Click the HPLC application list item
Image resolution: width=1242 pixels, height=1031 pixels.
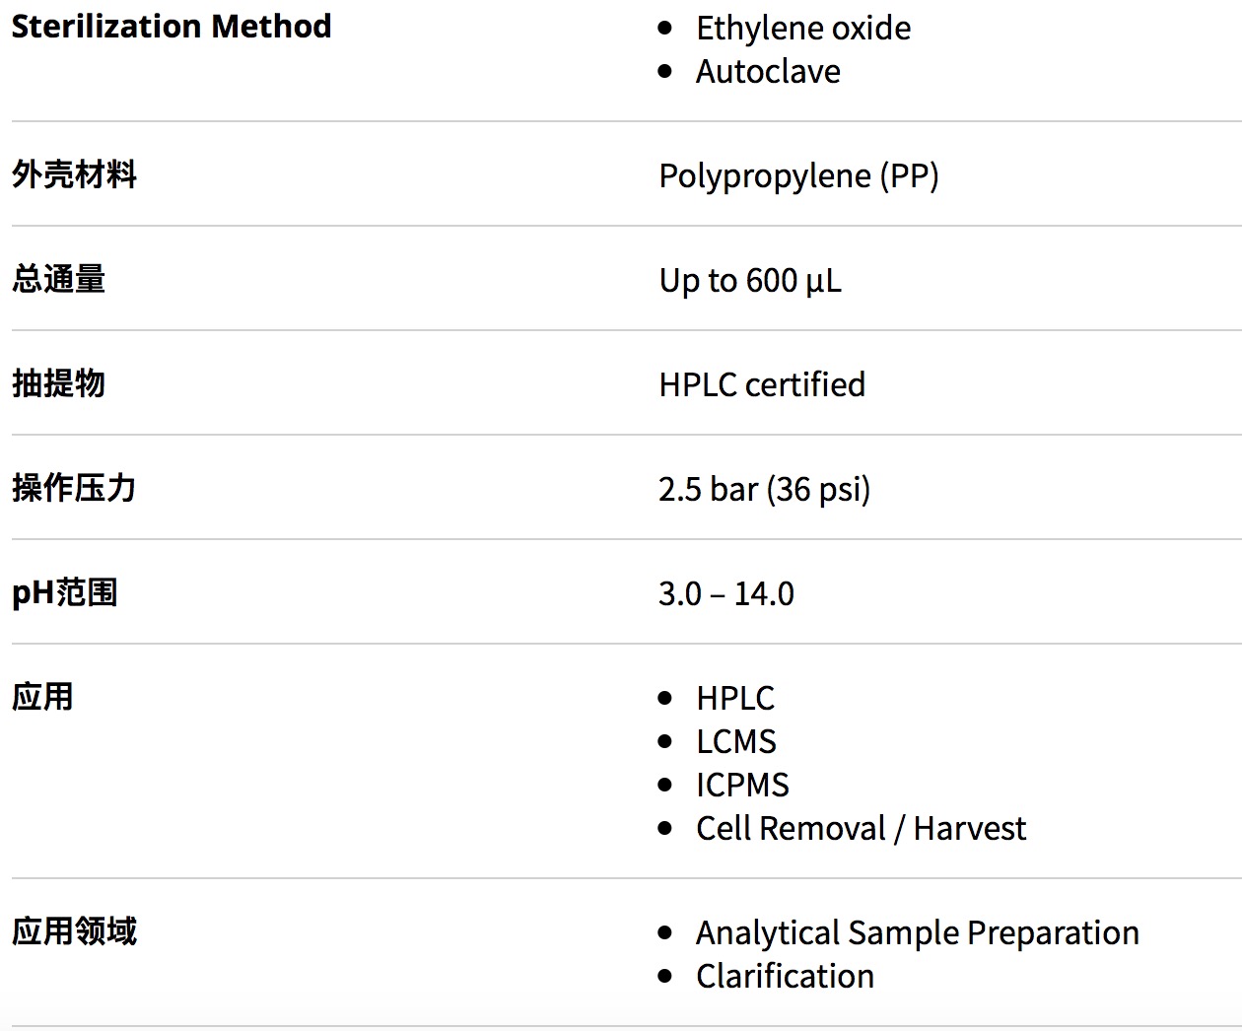click(x=734, y=699)
